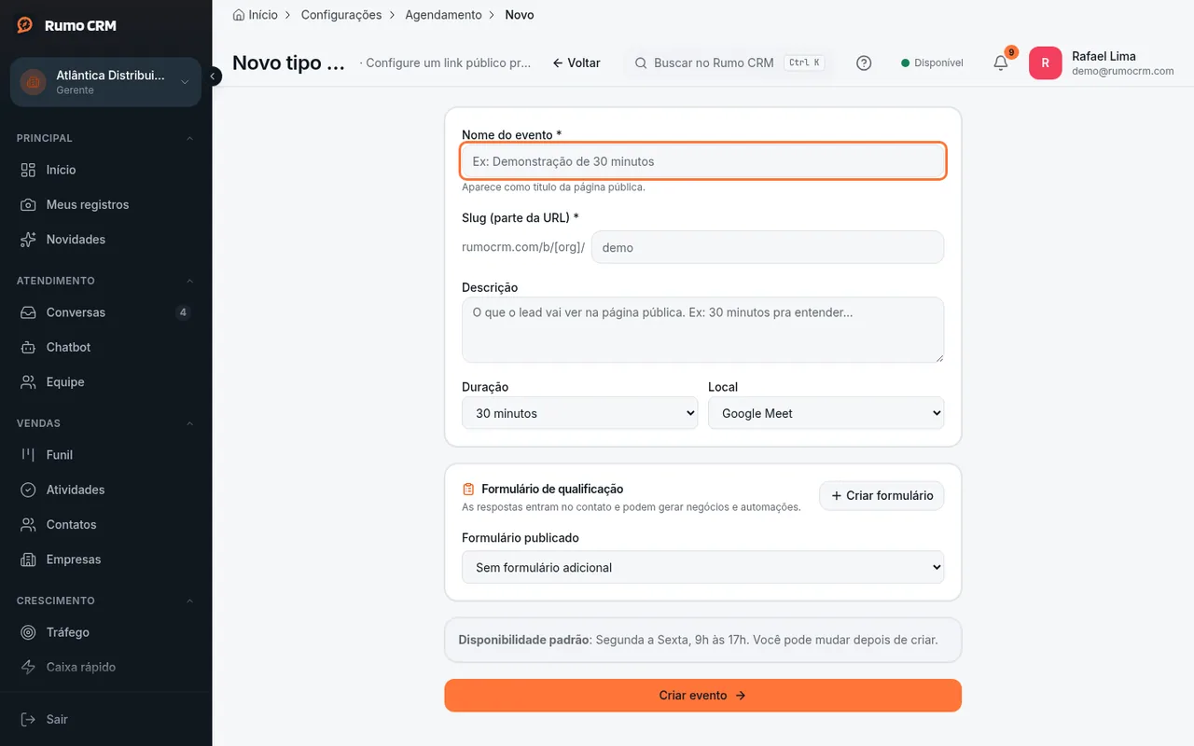Go to Agendamento in the breadcrumb

tap(443, 15)
